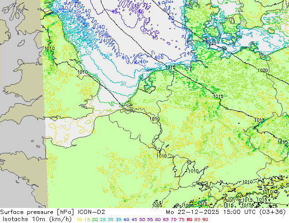Image resolution: width=289 pixels, height=223 pixels.
Task: Click the red "85" legend value
Action: [x=197, y=219]
